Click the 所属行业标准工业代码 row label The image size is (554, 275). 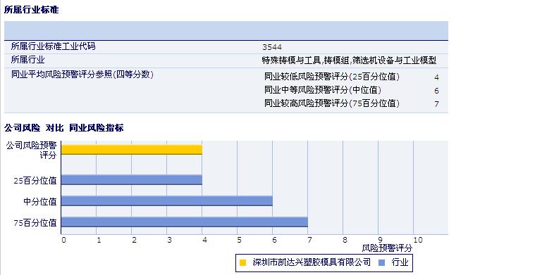click(53, 46)
